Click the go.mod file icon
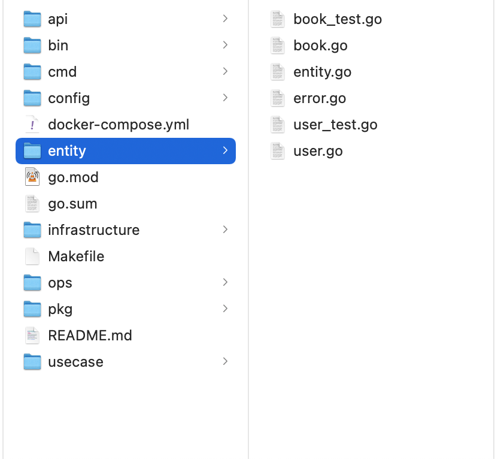 click(32, 177)
